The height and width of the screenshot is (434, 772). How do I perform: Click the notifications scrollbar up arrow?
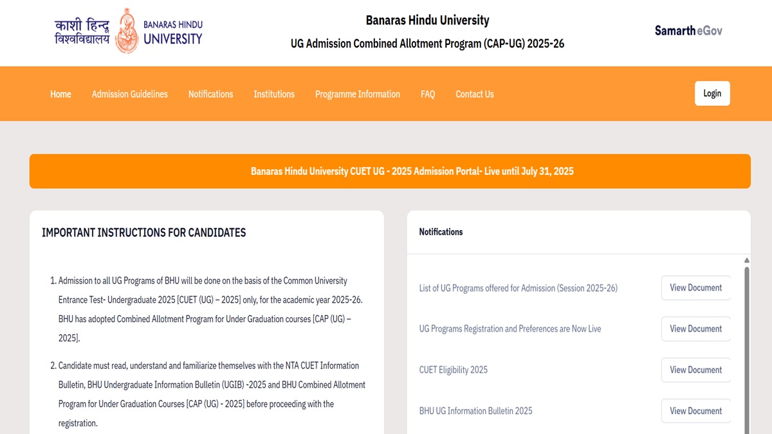(x=746, y=260)
